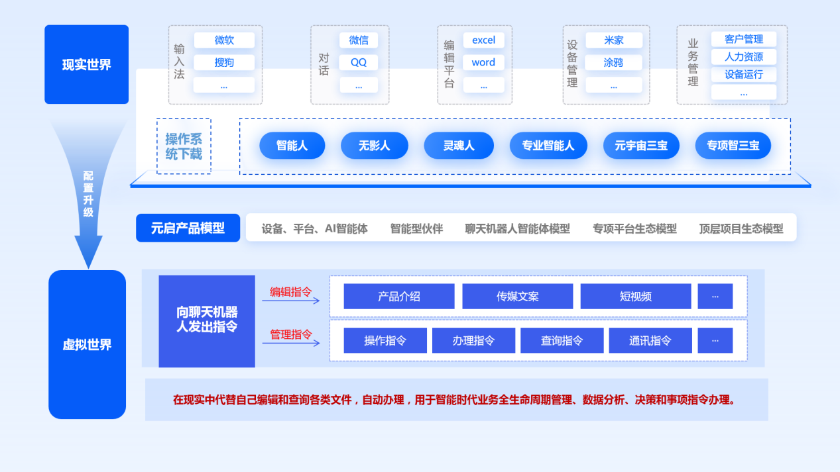Click the 产品介绍 box
The image size is (840, 472).
(x=398, y=297)
